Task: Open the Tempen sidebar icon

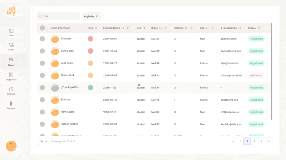Action: tap(11, 105)
